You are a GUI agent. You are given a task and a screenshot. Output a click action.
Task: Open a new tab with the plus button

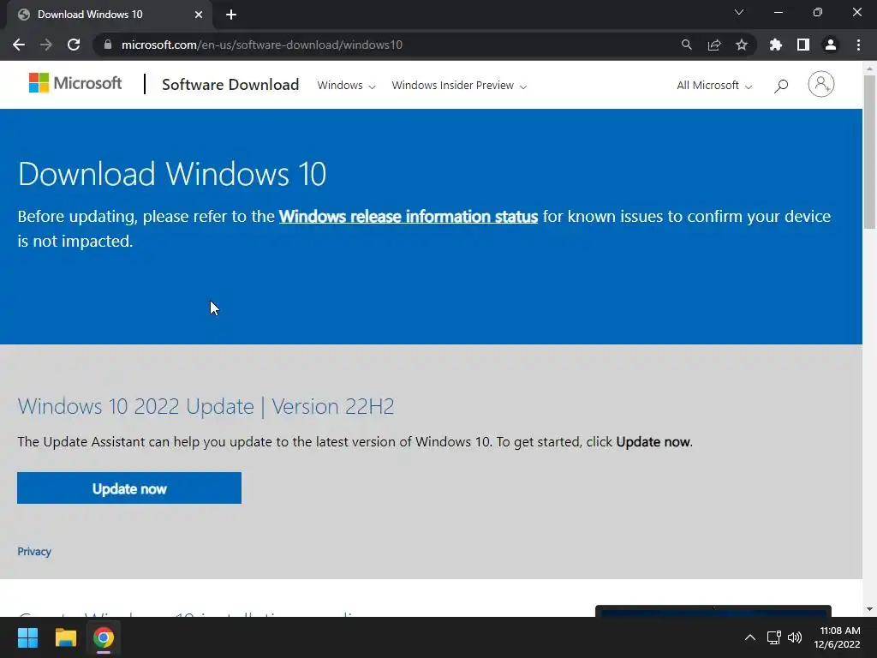click(231, 15)
